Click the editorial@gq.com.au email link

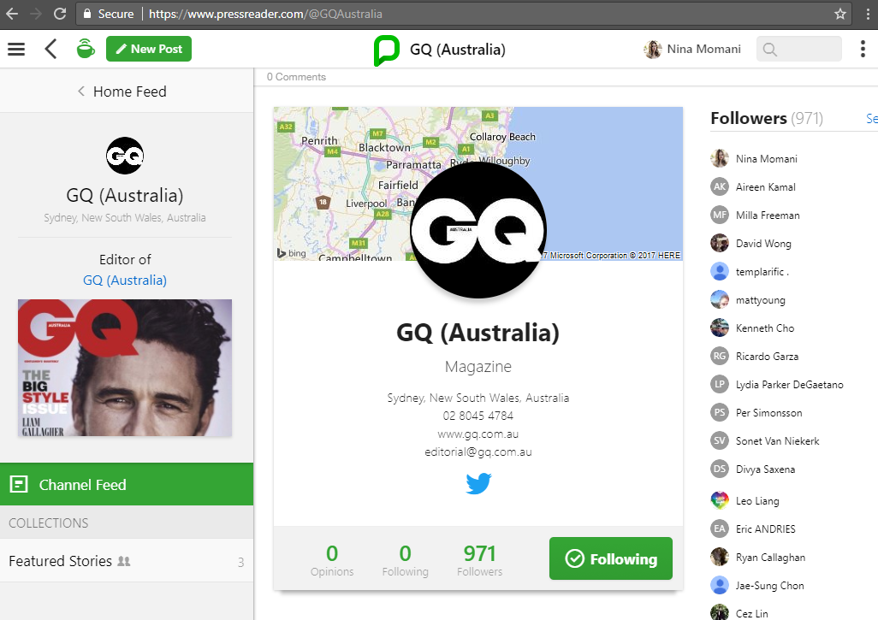pyautogui.click(x=478, y=452)
